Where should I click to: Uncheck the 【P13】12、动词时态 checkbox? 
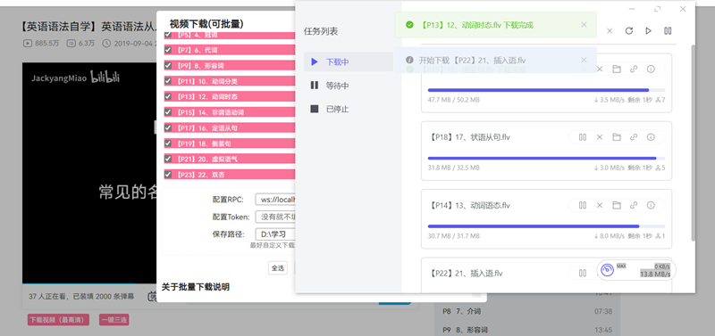(x=168, y=96)
